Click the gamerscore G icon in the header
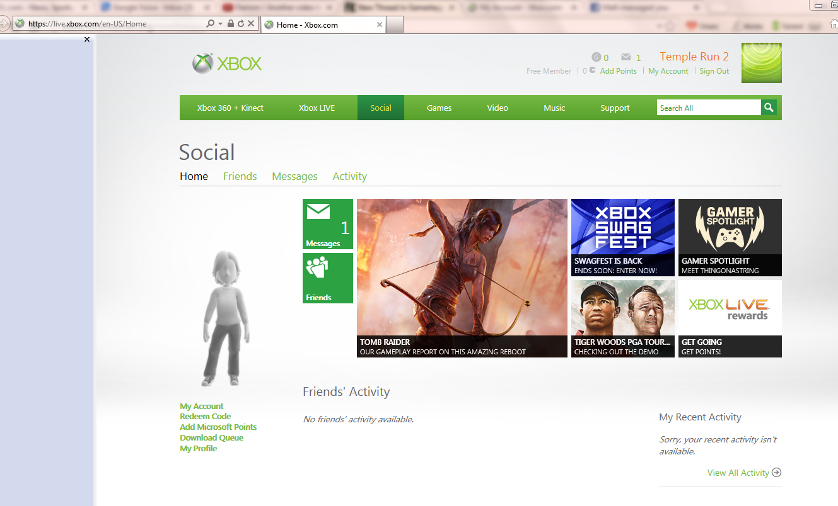The width and height of the screenshot is (838, 506). (596, 57)
